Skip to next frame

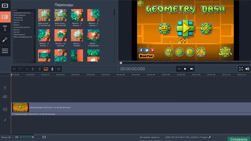[x=192, y=69]
